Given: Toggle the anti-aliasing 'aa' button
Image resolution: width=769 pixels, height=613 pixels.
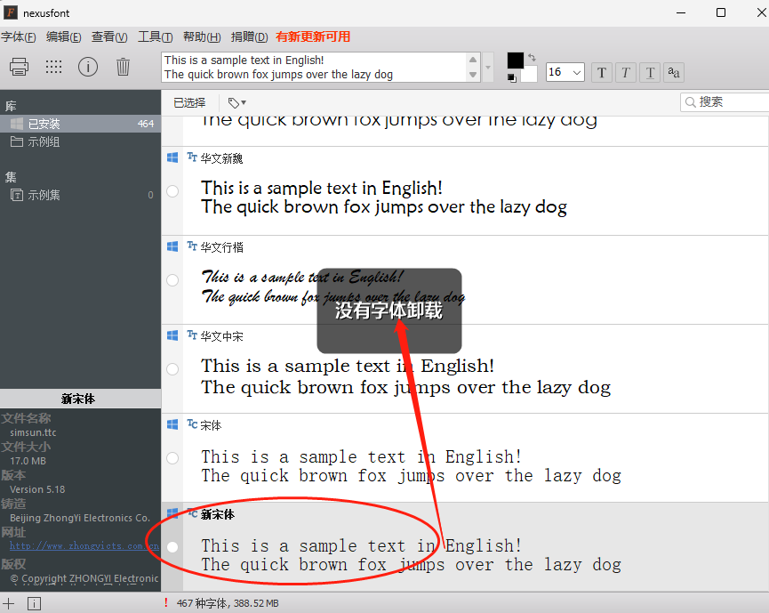Looking at the screenshot, I should click(674, 72).
